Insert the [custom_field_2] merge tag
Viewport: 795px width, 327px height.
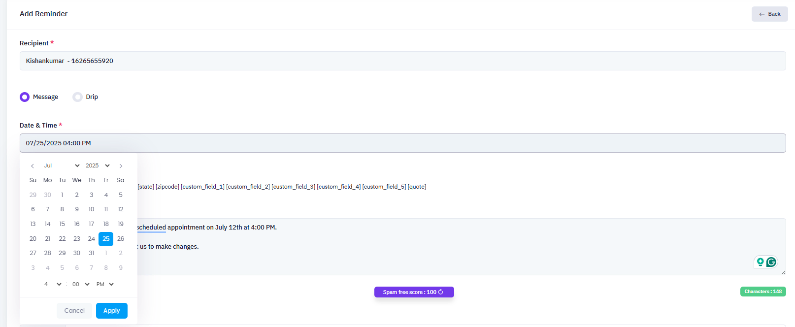[x=248, y=187]
